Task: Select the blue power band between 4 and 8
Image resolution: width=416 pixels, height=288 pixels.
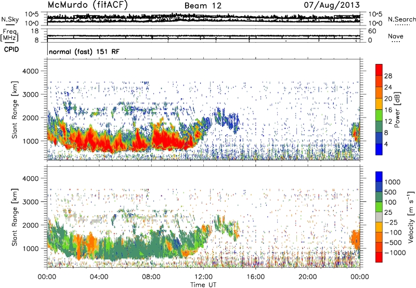Action: click(379, 138)
